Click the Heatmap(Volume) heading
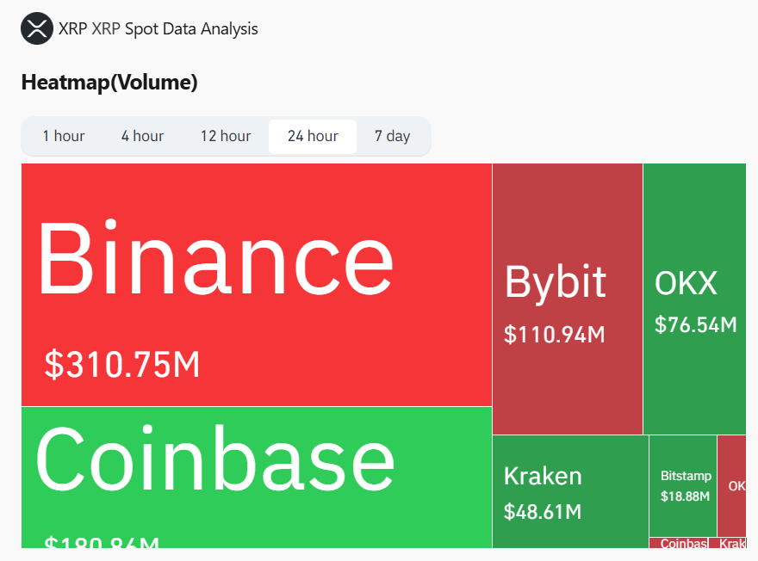The height and width of the screenshot is (561, 758). coord(109,83)
